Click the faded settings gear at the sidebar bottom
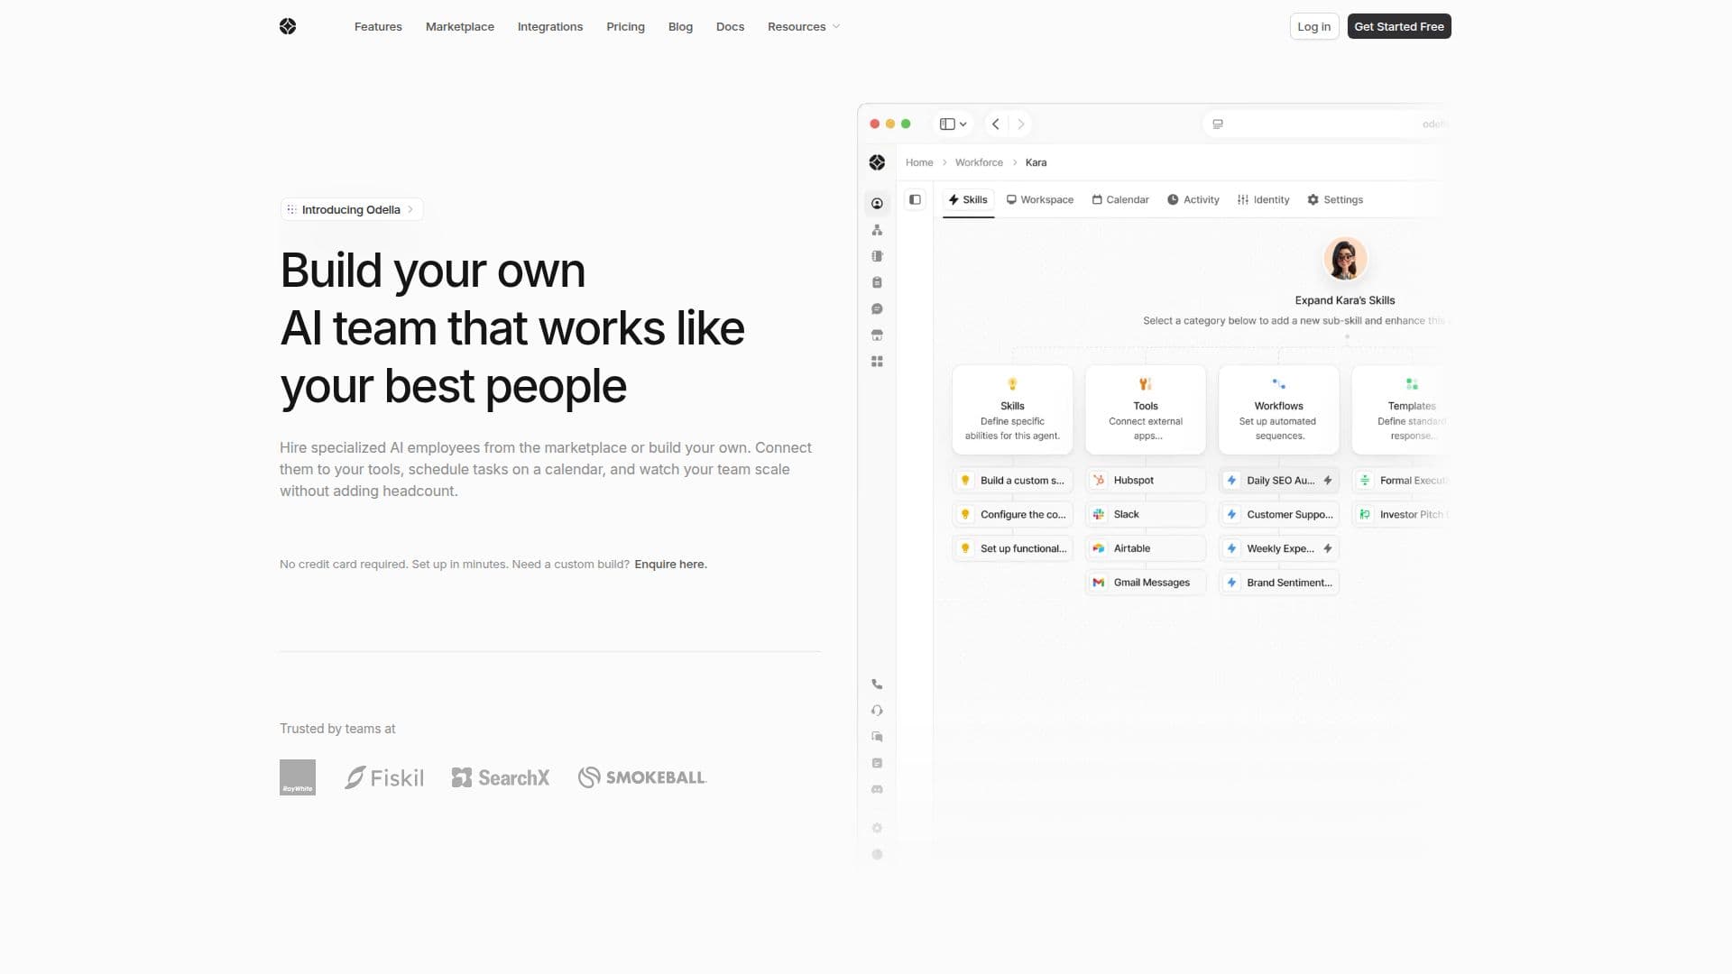This screenshot has width=1732, height=974. coord(877,828)
